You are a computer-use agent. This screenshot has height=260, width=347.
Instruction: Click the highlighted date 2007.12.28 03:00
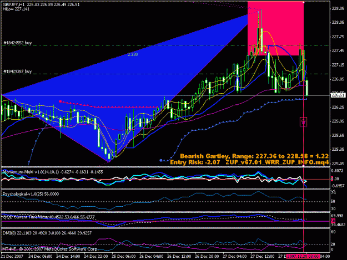pyautogui.click(x=303, y=257)
